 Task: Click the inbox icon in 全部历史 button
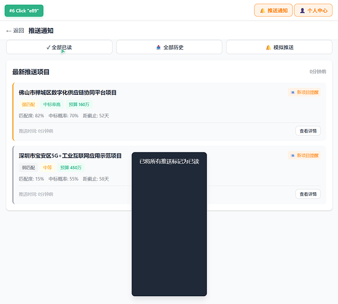(x=158, y=47)
